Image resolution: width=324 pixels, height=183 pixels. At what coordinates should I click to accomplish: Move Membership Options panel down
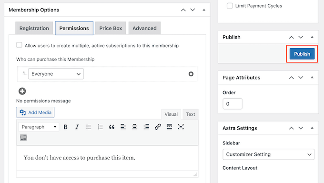(192, 10)
